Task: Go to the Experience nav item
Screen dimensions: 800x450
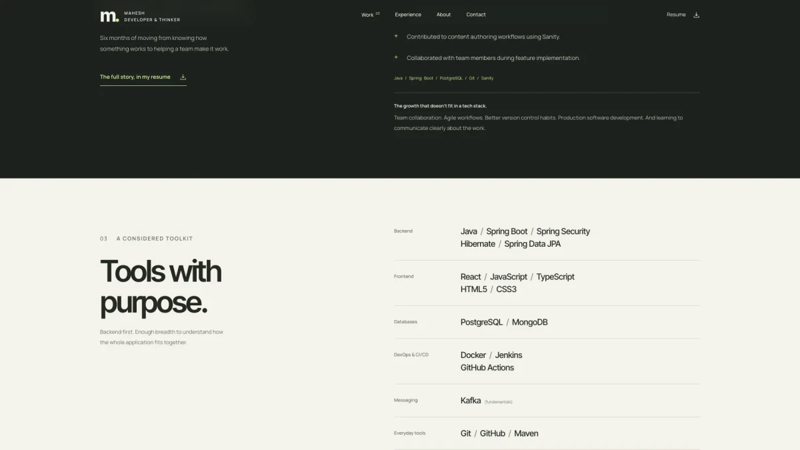Action: pyautogui.click(x=408, y=15)
